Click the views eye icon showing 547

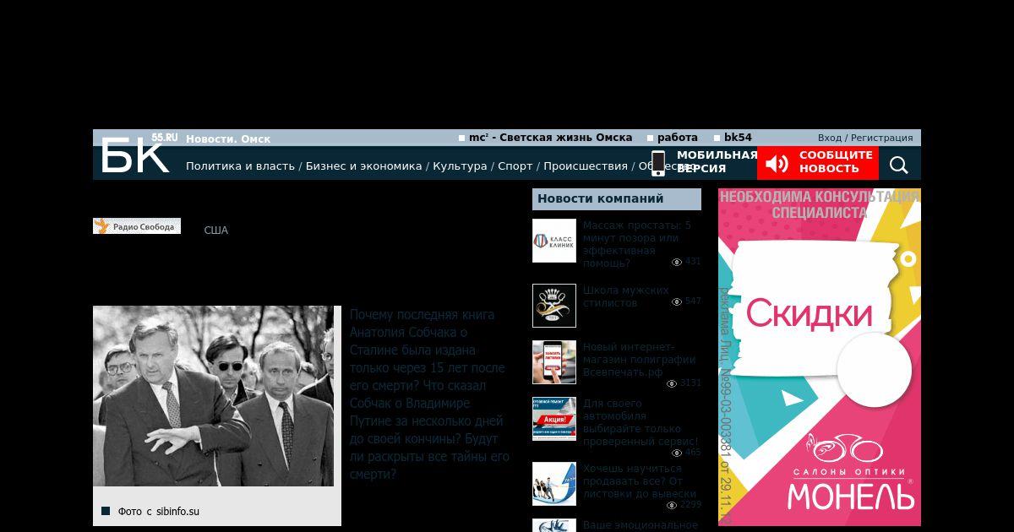click(x=677, y=301)
